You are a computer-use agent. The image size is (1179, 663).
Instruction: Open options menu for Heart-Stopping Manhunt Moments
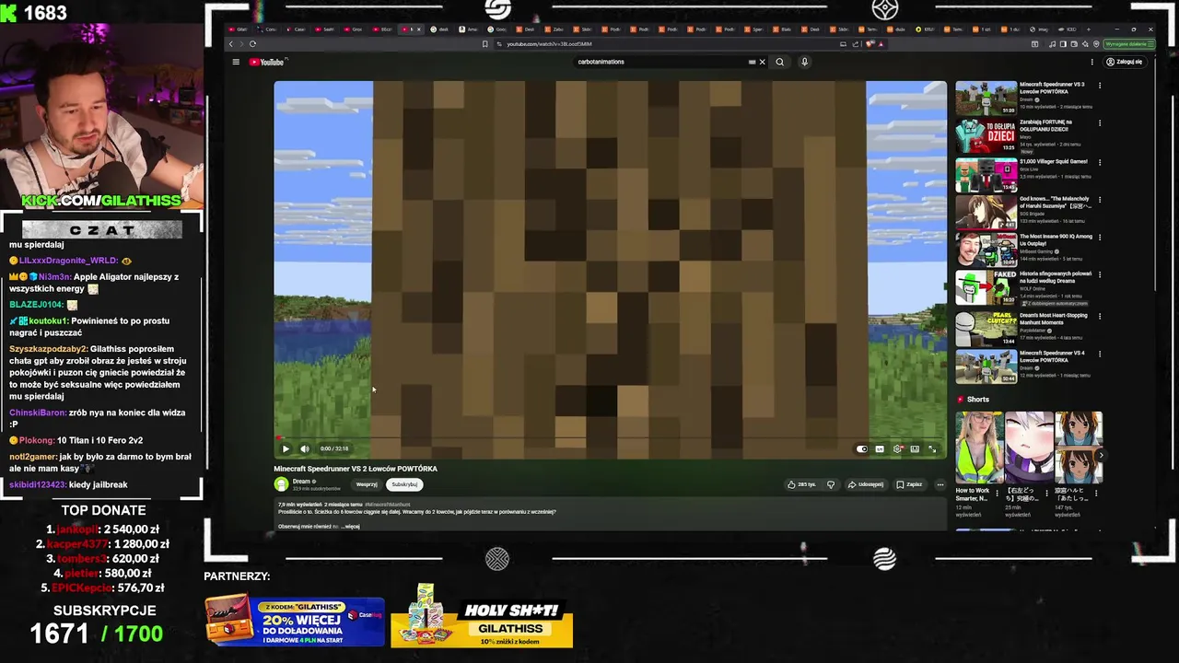1099,317
